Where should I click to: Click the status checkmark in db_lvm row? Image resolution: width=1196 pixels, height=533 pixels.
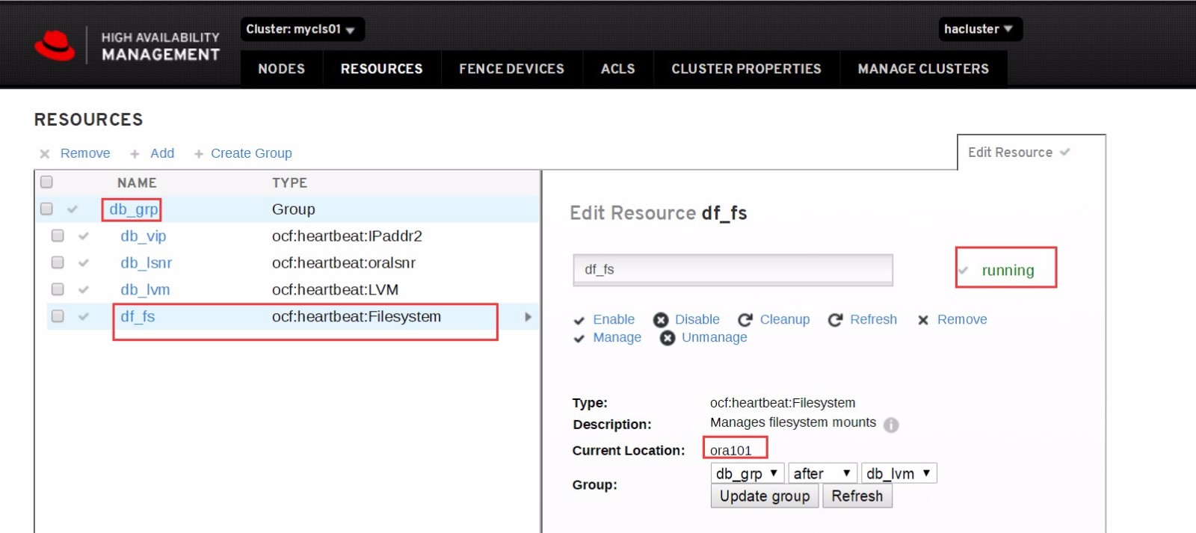tap(84, 290)
